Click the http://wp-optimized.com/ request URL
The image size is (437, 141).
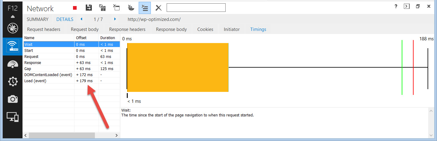click(x=154, y=19)
